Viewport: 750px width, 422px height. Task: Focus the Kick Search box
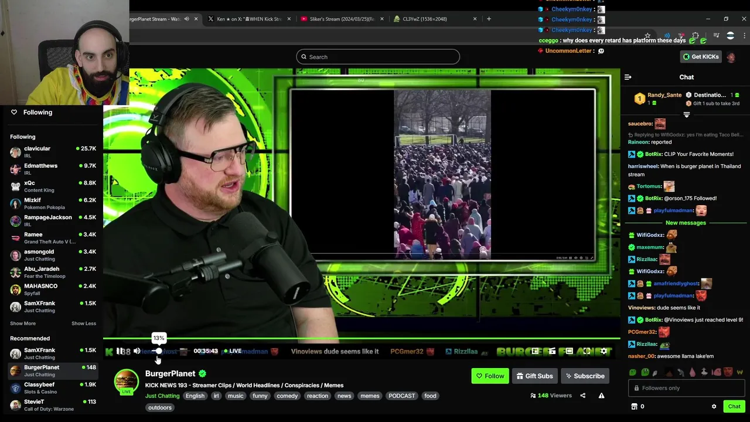(378, 57)
